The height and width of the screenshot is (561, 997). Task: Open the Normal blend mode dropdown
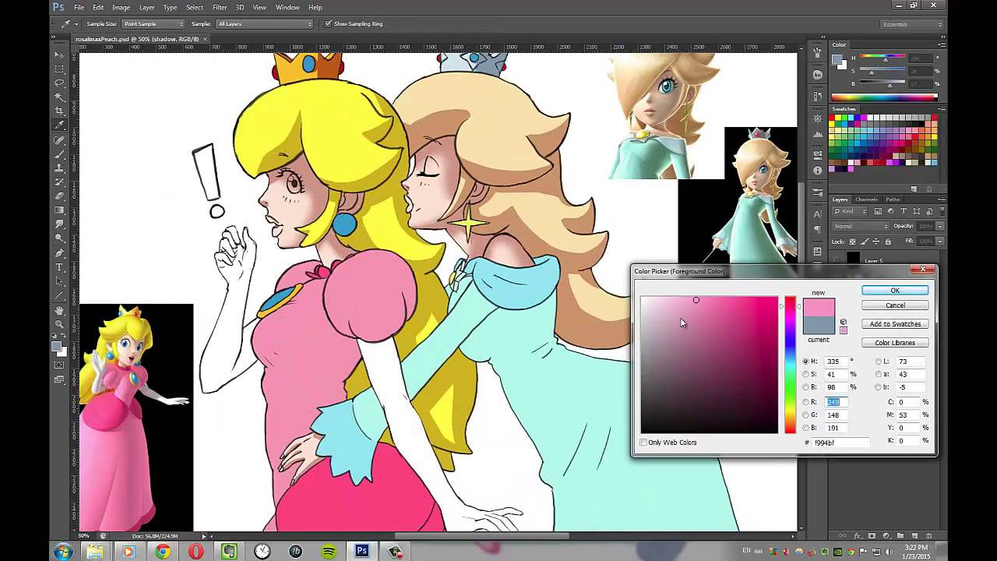(861, 226)
